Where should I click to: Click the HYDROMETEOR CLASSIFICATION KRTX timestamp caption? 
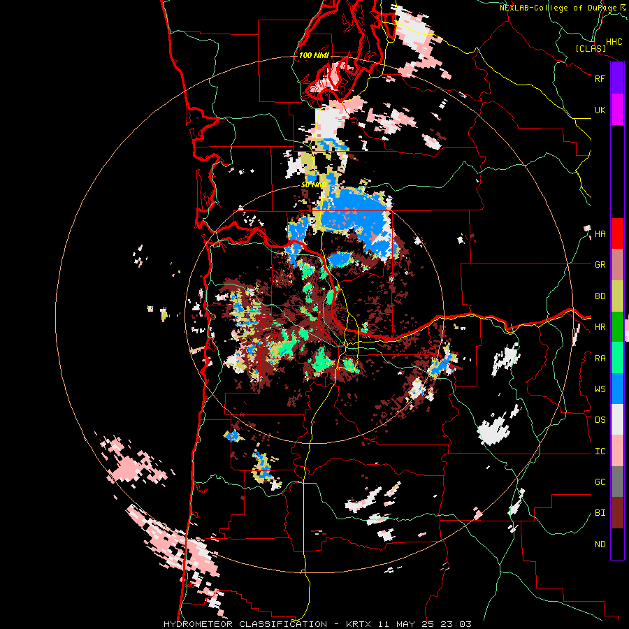(317, 624)
